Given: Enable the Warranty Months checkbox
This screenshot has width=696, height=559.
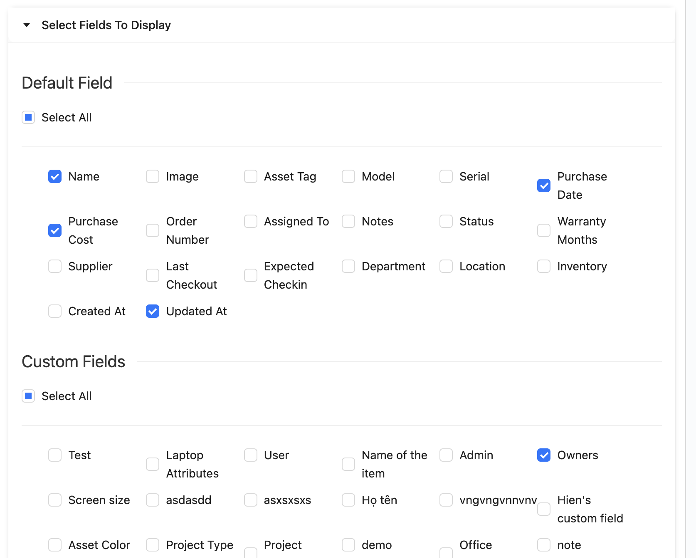Looking at the screenshot, I should coord(544,231).
